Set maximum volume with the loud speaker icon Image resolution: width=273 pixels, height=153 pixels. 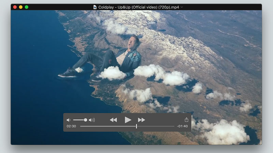pyautogui.click(x=92, y=120)
